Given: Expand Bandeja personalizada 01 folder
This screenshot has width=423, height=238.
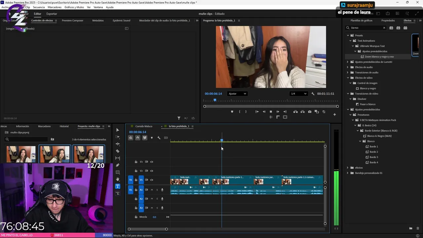Looking at the screenshot, I should 348,173.
